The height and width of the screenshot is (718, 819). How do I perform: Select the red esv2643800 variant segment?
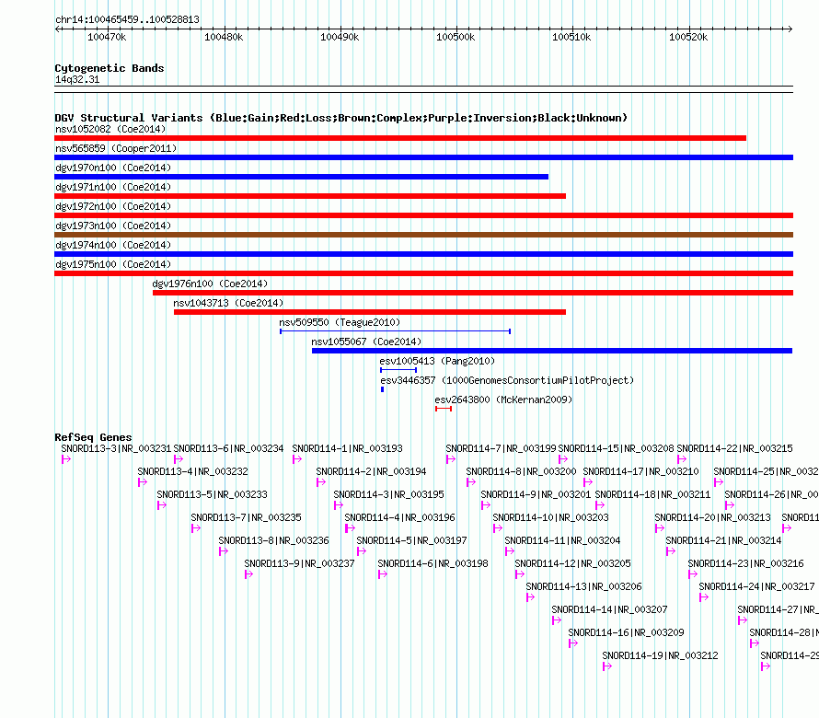coord(444,409)
